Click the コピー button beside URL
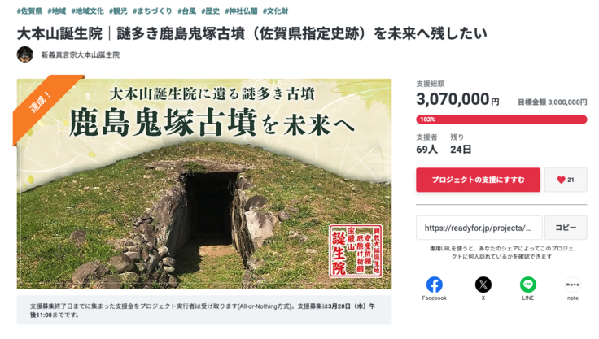Image resolution: width=599 pixels, height=339 pixels. click(x=566, y=228)
